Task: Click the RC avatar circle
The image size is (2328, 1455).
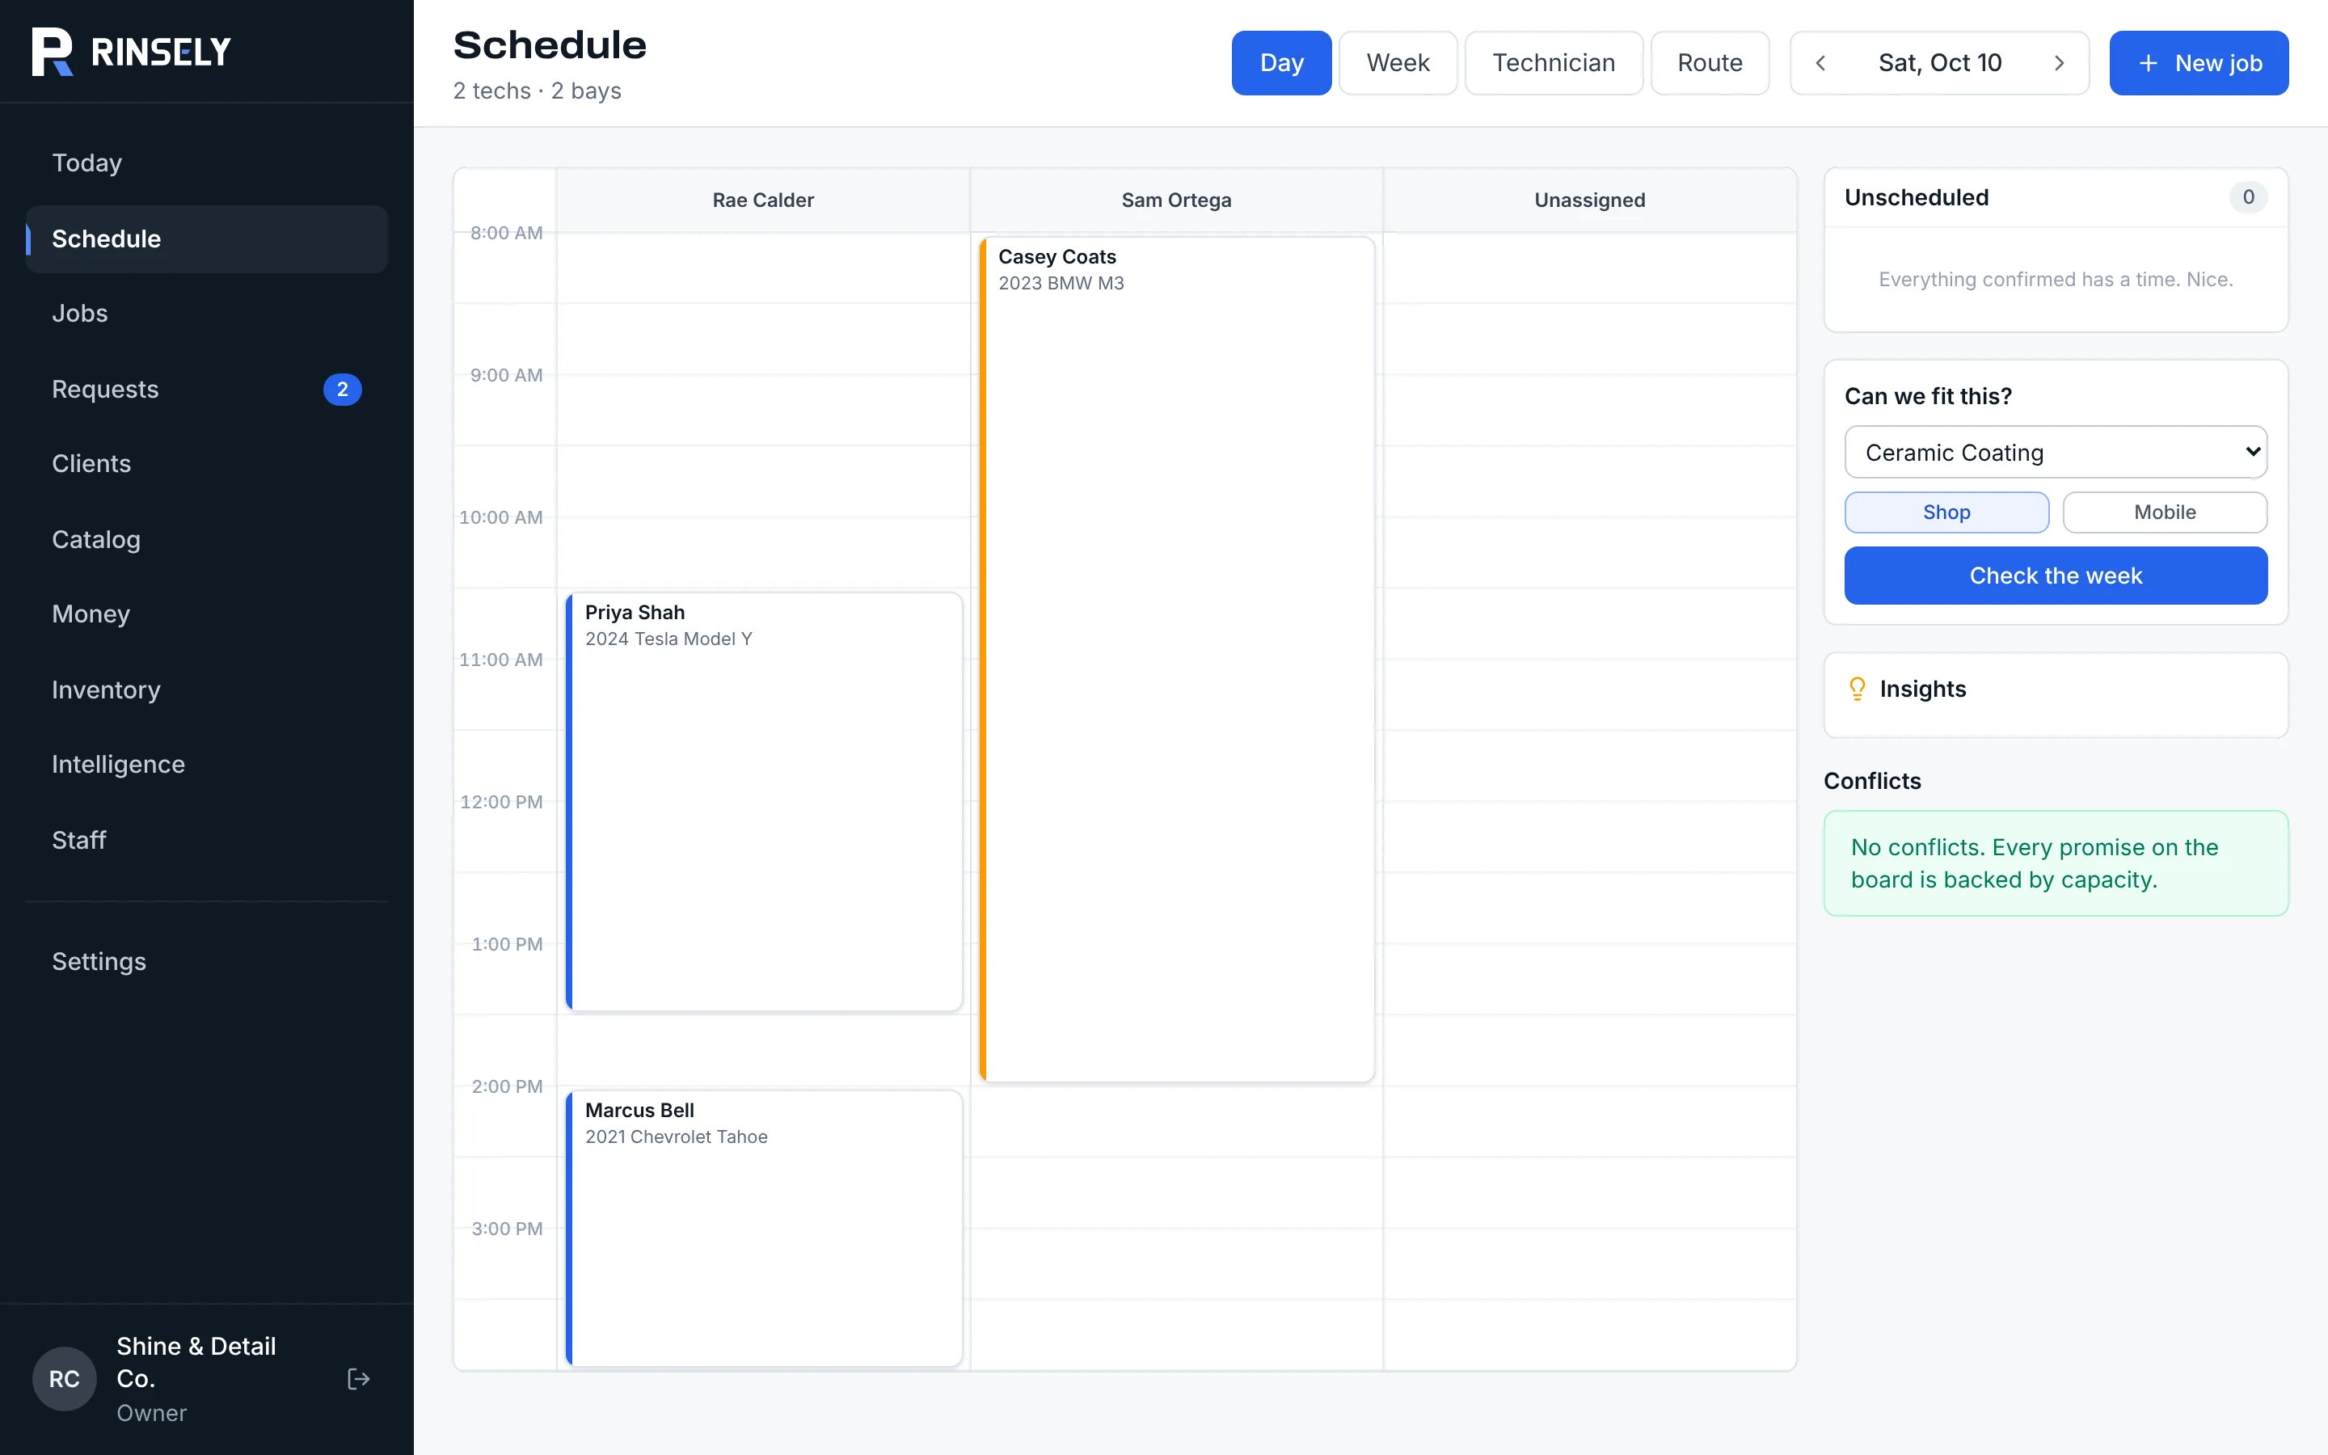Action: pos(65,1378)
